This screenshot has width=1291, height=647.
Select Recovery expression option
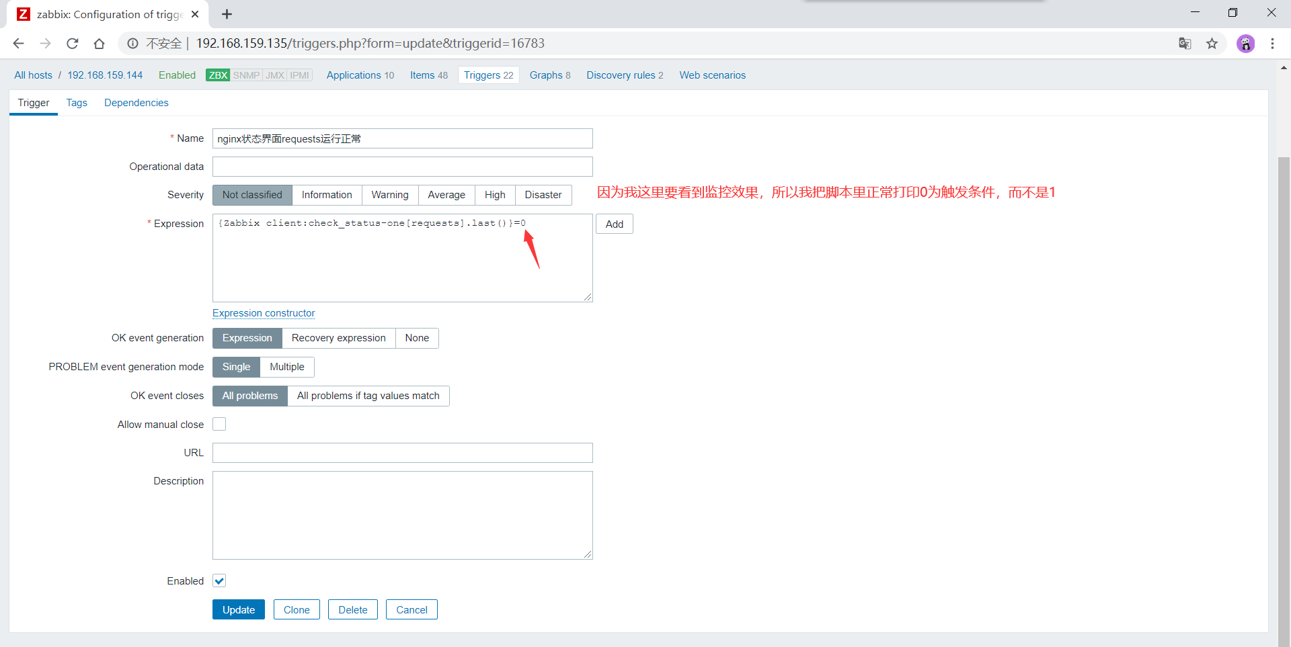pos(339,338)
